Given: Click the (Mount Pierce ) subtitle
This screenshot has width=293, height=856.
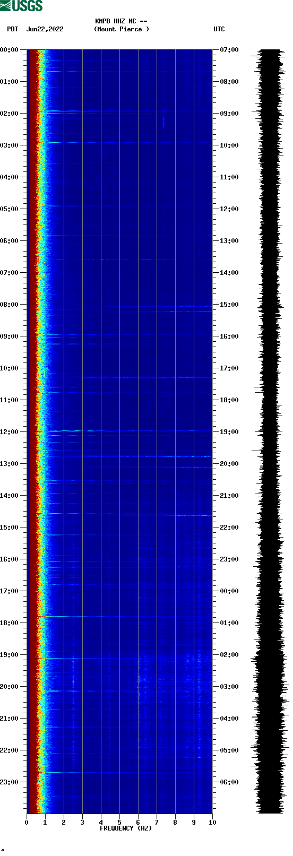Looking at the screenshot, I should pos(122,29).
